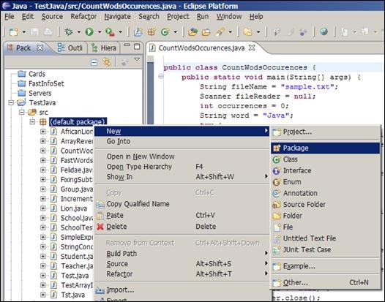Click Collapse All in Package Explorer
The width and height of the screenshot is (385, 302).
94,63
